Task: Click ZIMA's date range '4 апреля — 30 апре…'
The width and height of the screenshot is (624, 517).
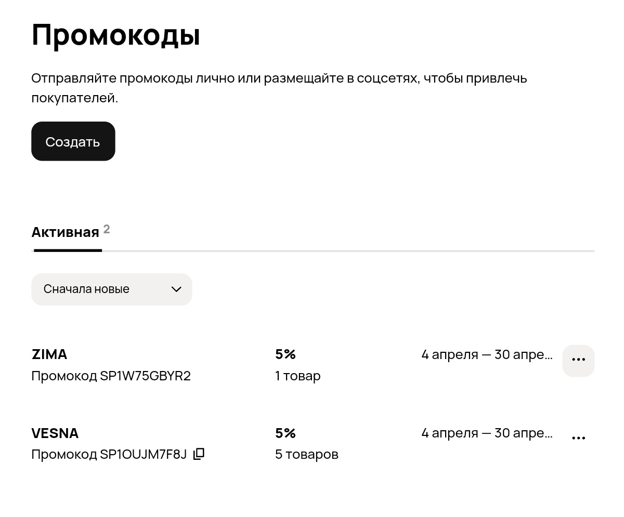Action: coord(487,354)
